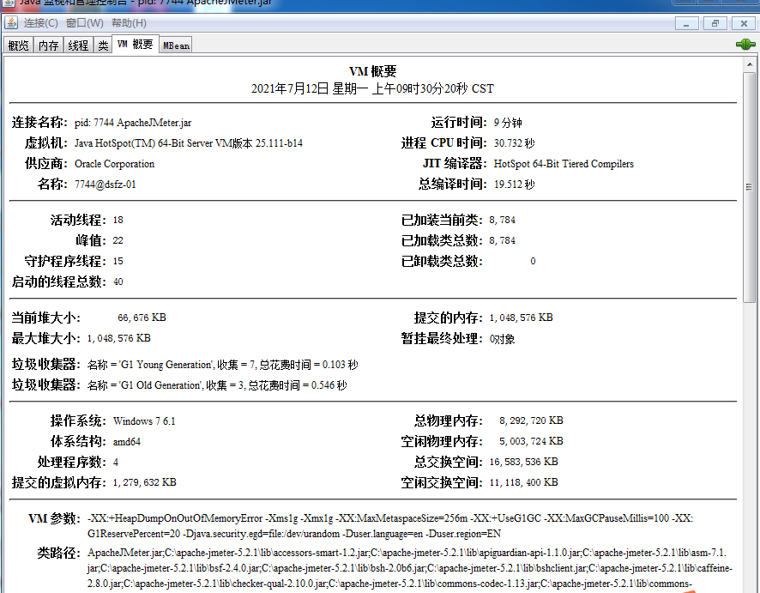
Task: Click total swap space 16,583,536 KB
Action: pyautogui.click(x=523, y=462)
